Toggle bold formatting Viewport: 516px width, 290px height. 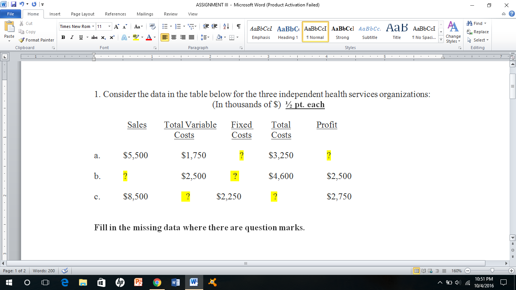[x=63, y=37]
